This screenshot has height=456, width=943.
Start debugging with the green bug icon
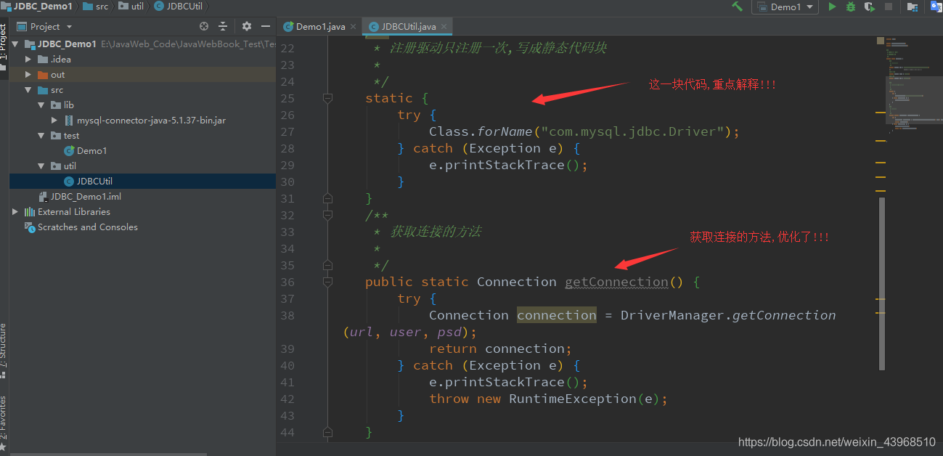[x=850, y=7]
